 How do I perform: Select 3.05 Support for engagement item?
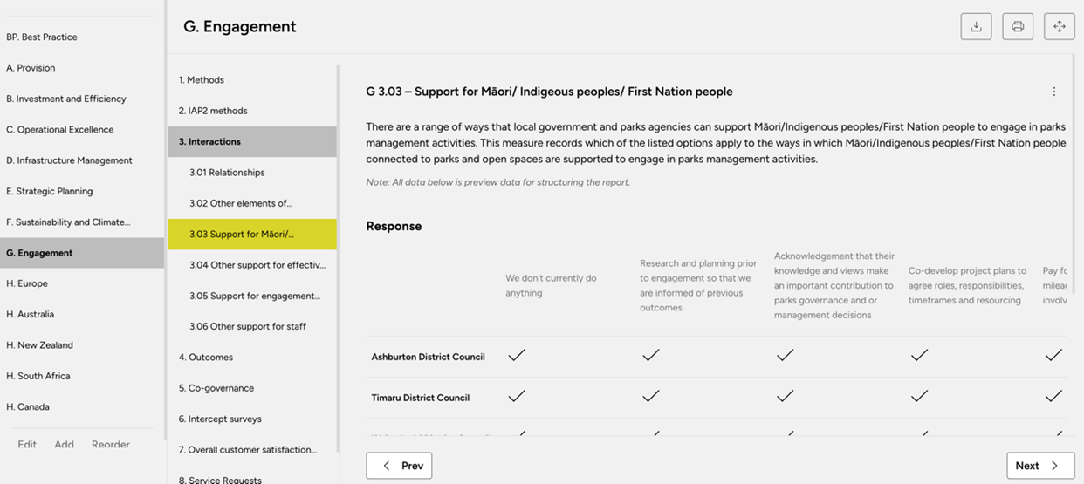coord(255,296)
